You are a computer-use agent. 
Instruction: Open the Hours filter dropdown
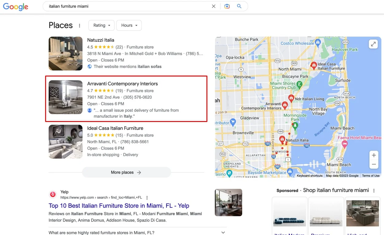coord(129,25)
